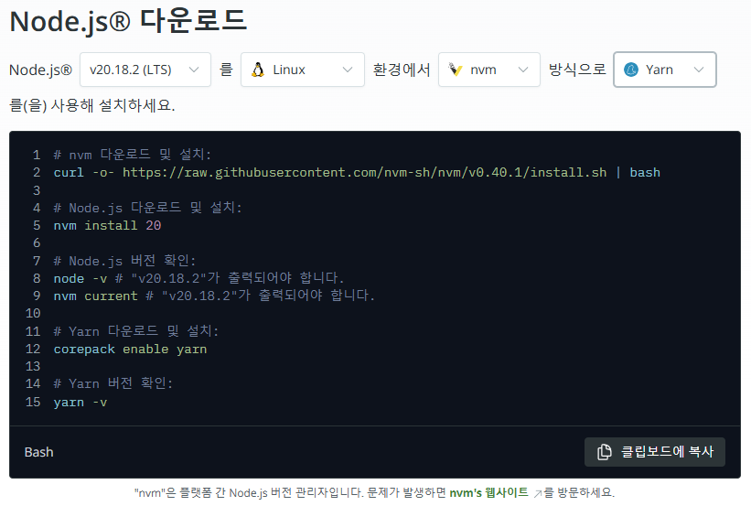Copy the code with 클립보드에 복사 button
Viewport: 751px width, 506px height.
click(x=655, y=452)
